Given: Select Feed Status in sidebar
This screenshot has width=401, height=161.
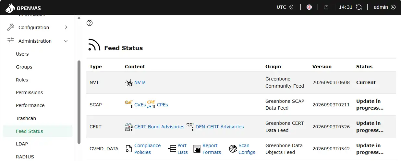Looking at the screenshot, I should pyautogui.click(x=38, y=131).
